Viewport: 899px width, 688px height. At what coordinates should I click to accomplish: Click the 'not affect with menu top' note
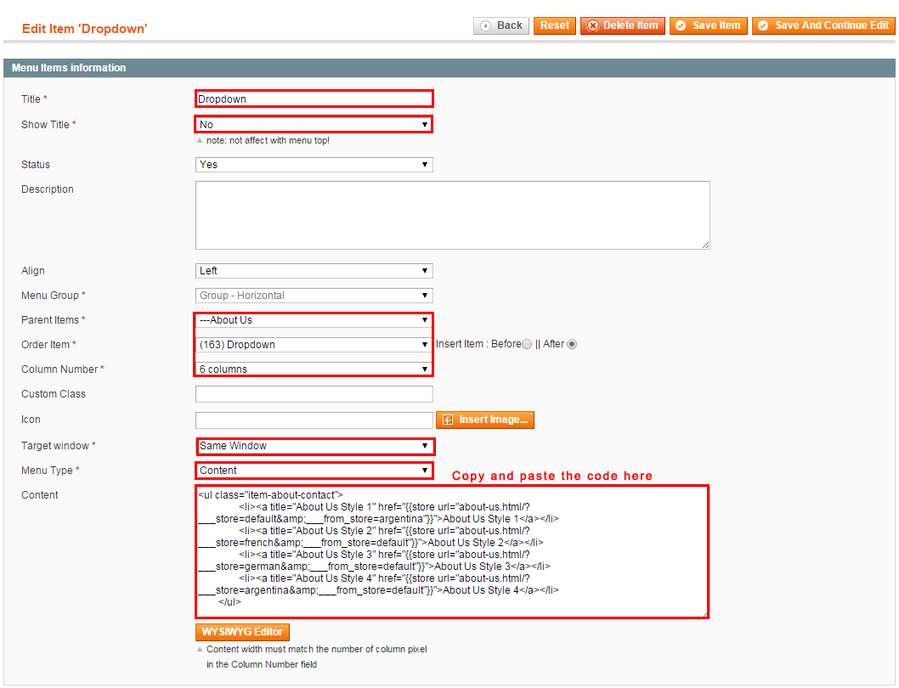click(x=268, y=140)
